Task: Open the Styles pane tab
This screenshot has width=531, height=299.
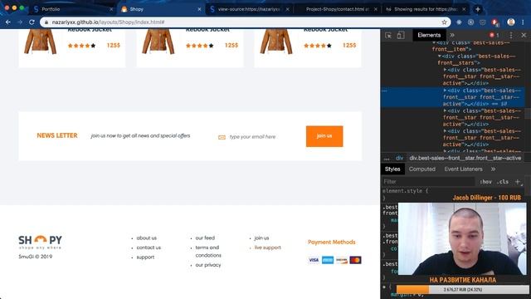Action: (x=392, y=169)
